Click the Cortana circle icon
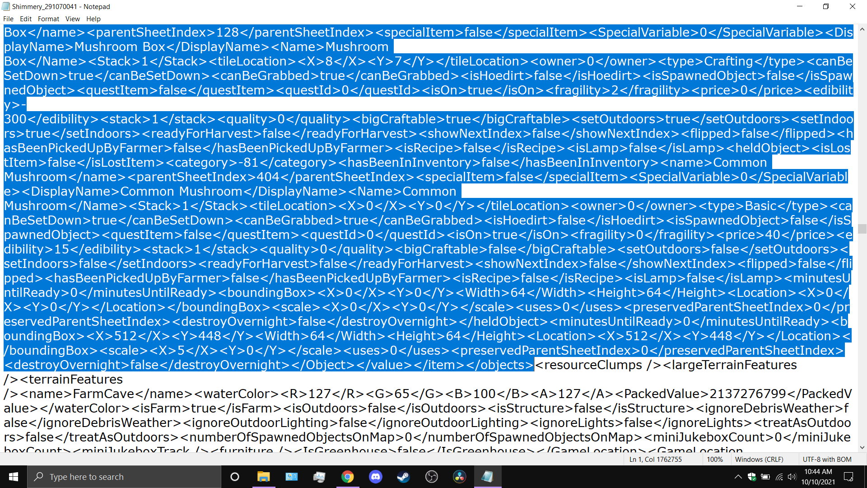Screen dimensions: 867x488 235,477
